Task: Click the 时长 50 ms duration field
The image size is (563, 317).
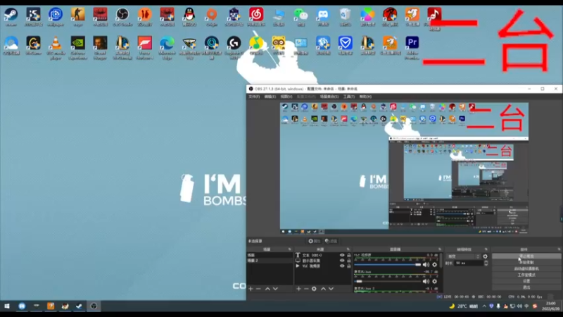Action: point(469,263)
